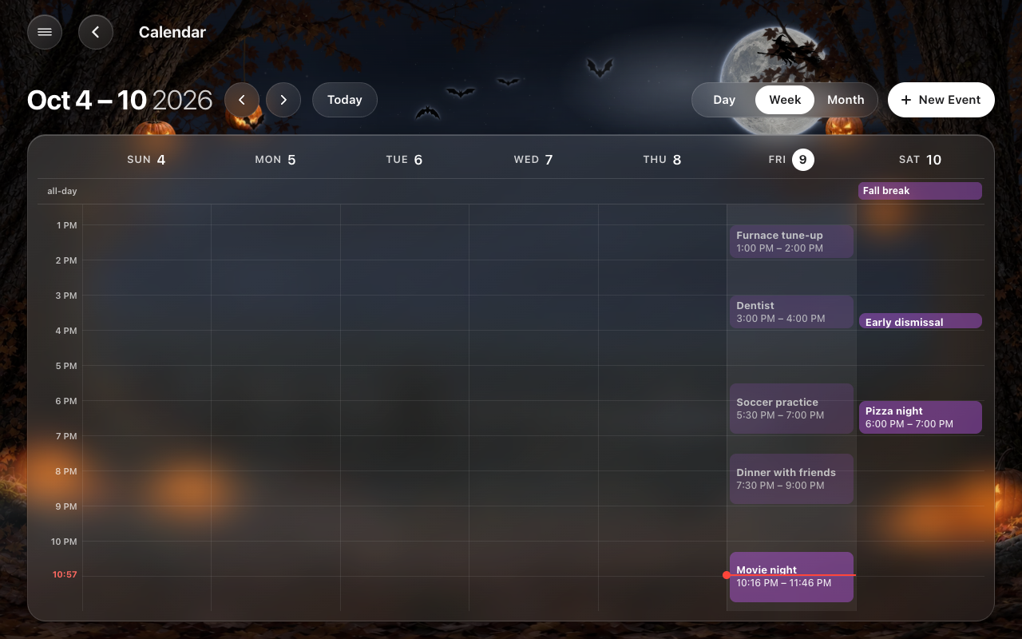Click the all-day row label
The image size is (1022, 639).
[x=62, y=191]
